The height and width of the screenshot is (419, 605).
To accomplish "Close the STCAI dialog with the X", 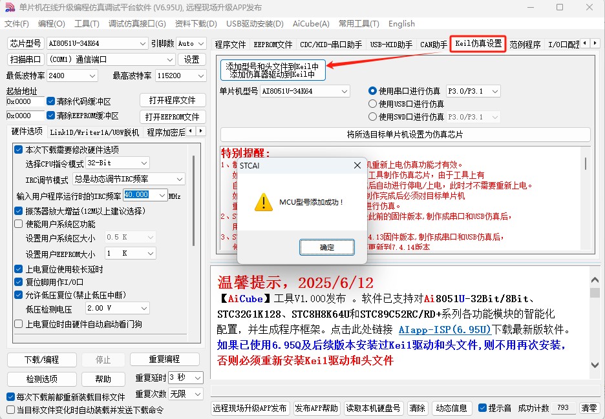I will [357, 165].
